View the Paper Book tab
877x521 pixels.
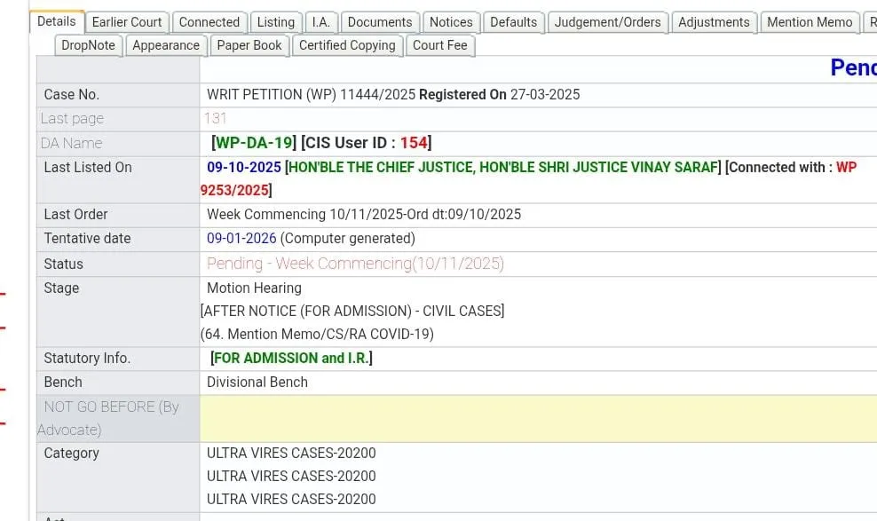point(249,45)
